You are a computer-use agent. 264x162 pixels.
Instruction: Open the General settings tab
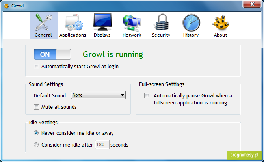tap(44, 26)
